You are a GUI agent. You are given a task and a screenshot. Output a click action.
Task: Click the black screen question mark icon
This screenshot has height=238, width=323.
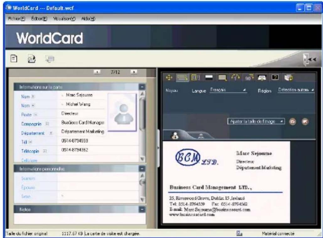(275, 77)
